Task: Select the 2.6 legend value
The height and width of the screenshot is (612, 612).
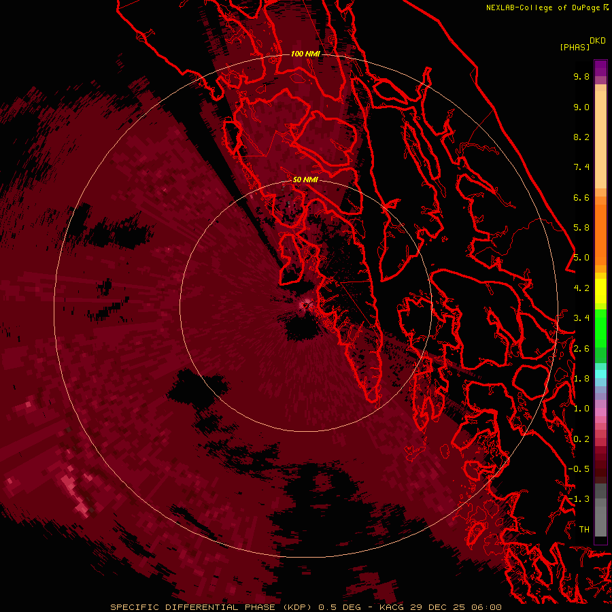Action: pyautogui.click(x=581, y=349)
